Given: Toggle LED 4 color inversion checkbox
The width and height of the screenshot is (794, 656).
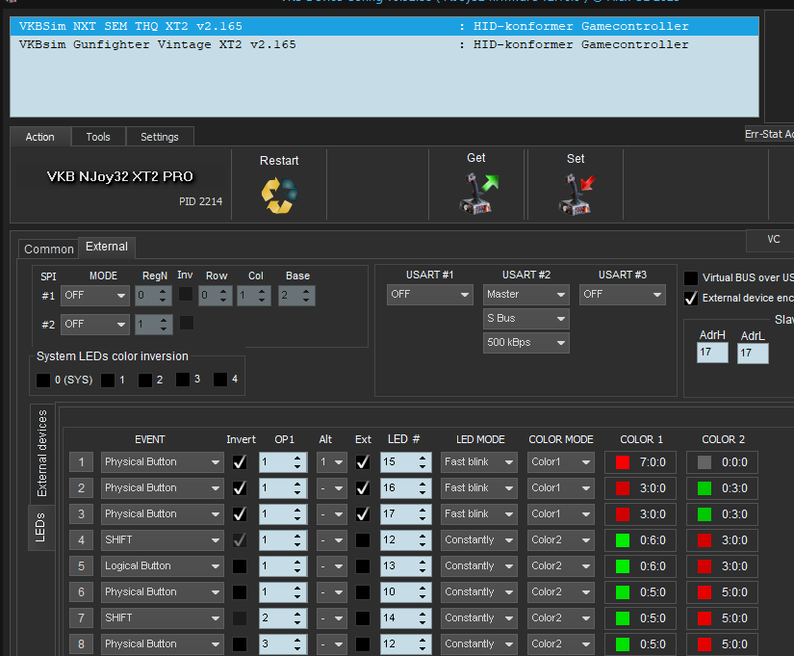Looking at the screenshot, I should [x=220, y=380].
